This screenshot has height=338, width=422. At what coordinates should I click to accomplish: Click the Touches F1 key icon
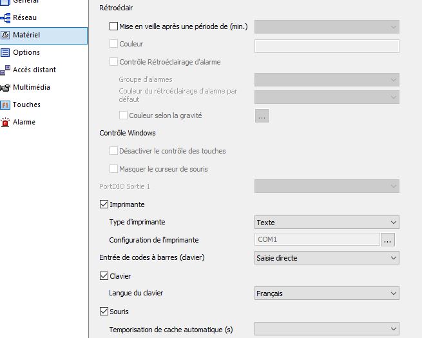pos(5,104)
